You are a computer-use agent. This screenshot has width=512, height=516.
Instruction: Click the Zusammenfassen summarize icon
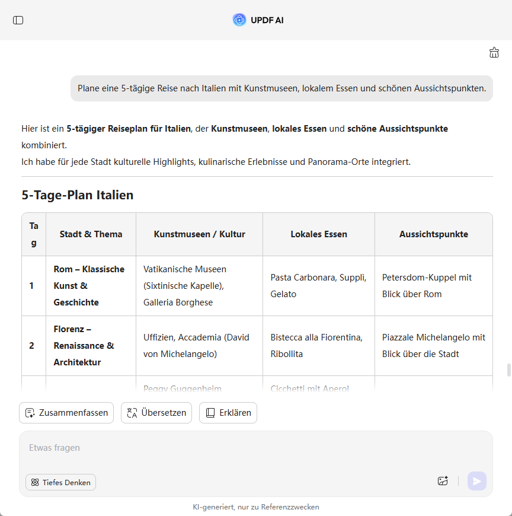[x=30, y=413]
